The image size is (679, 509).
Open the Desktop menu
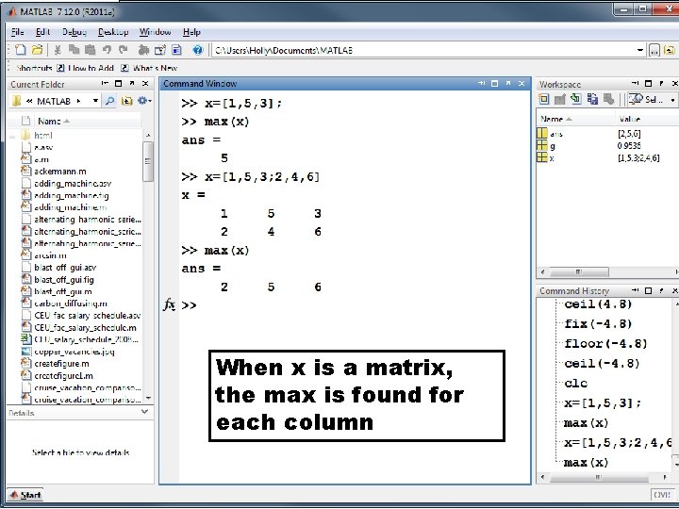click(x=113, y=32)
